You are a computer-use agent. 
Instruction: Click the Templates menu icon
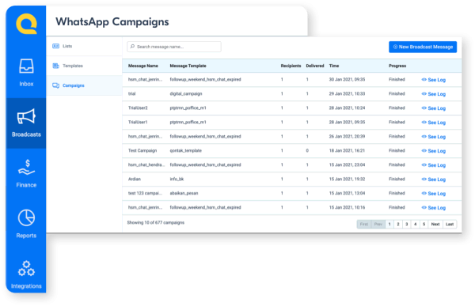[x=55, y=66]
